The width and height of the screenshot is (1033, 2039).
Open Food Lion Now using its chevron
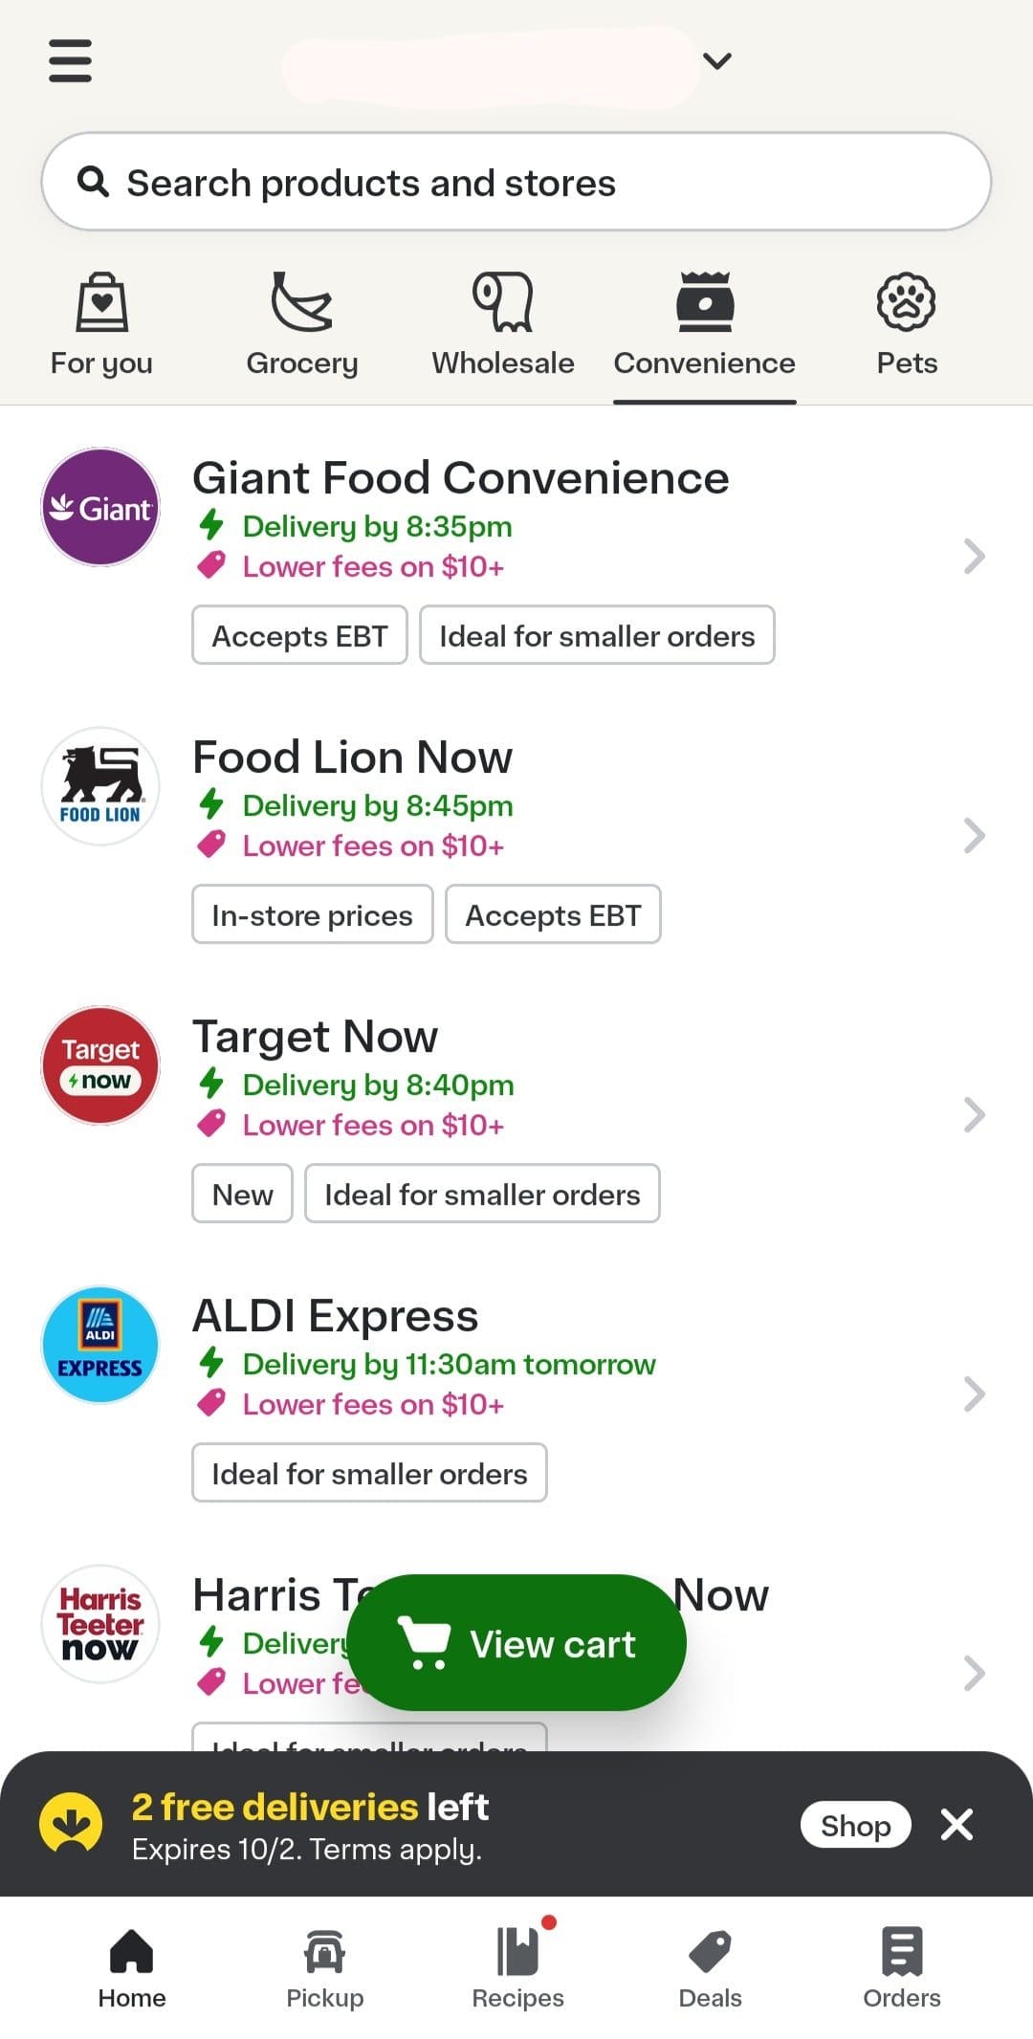pyautogui.click(x=974, y=835)
